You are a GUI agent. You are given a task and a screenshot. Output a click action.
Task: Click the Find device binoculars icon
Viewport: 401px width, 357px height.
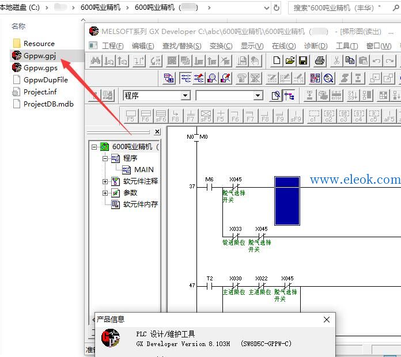[96, 61]
